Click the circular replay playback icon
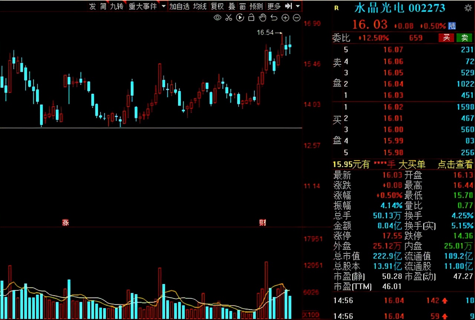This screenshot has width=475, height=320. click(240, 17)
